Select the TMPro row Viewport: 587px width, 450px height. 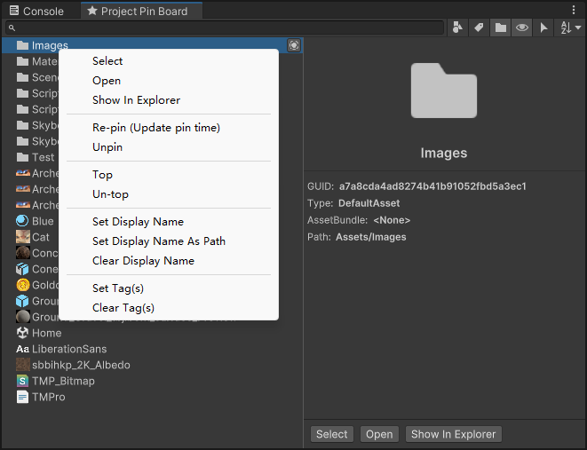pyautogui.click(x=153, y=397)
